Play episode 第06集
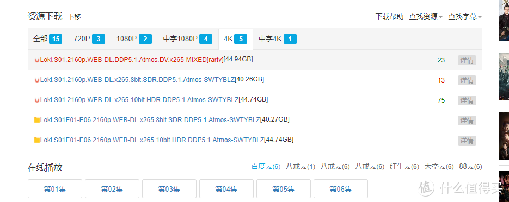Screen dimensions: 509x202 tap(341, 189)
